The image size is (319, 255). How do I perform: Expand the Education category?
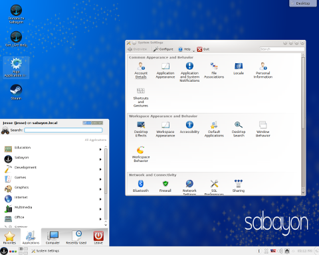[x=53, y=149]
